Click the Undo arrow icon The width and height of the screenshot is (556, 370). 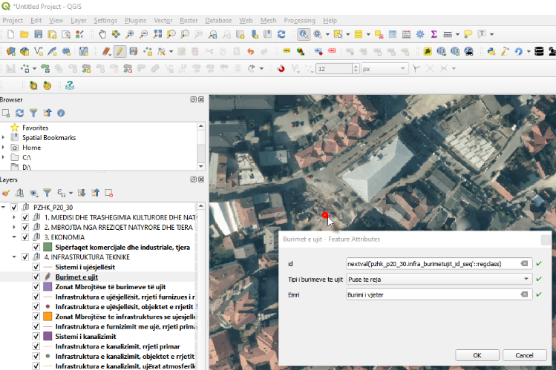point(250,51)
